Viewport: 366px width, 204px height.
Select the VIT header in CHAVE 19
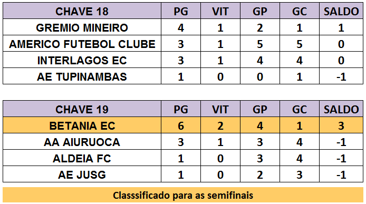[220, 109]
